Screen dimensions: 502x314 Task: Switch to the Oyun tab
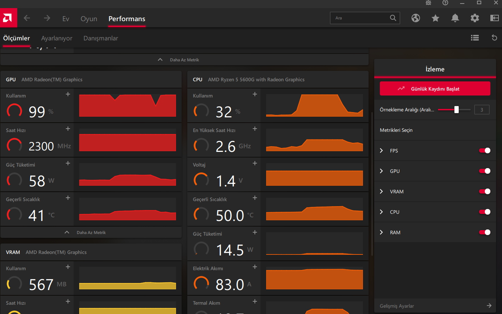[89, 19]
